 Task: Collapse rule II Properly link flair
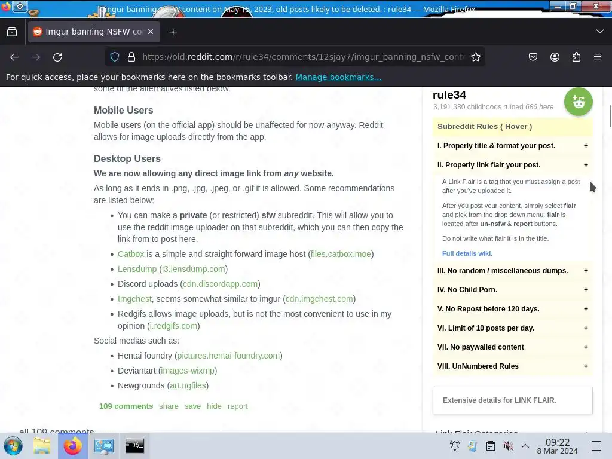(x=512, y=165)
